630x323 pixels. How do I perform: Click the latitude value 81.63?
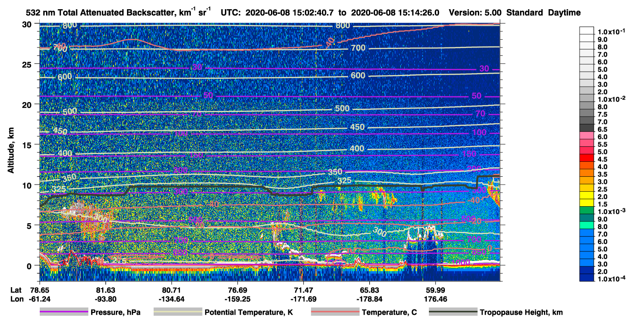(105, 290)
